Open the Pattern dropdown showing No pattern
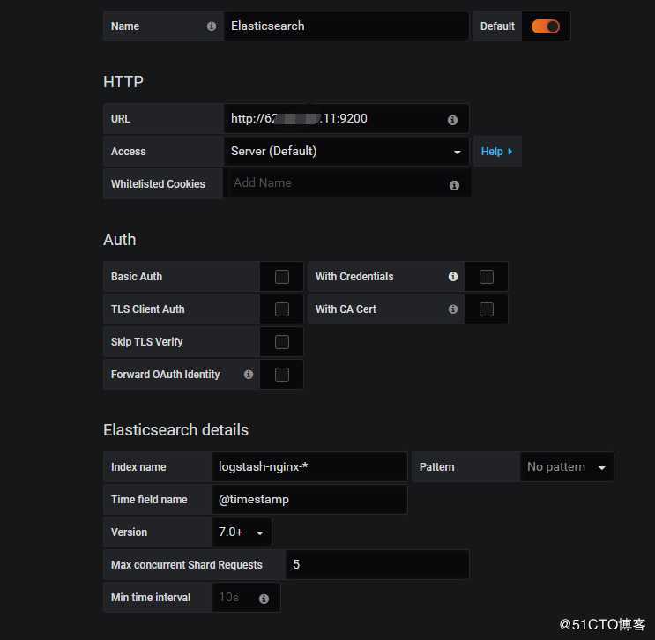The width and height of the screenshot is (655, 640). click(x=567, y=466)
